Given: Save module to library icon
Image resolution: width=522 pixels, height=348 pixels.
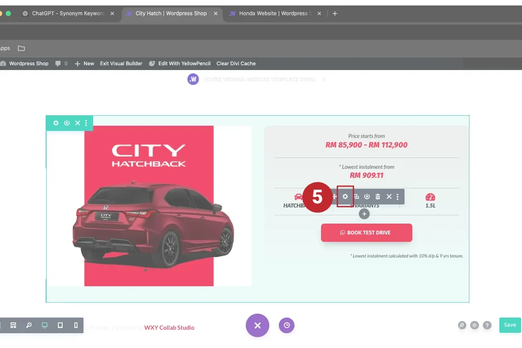Looking at the screenshot, I should point(367,197).
